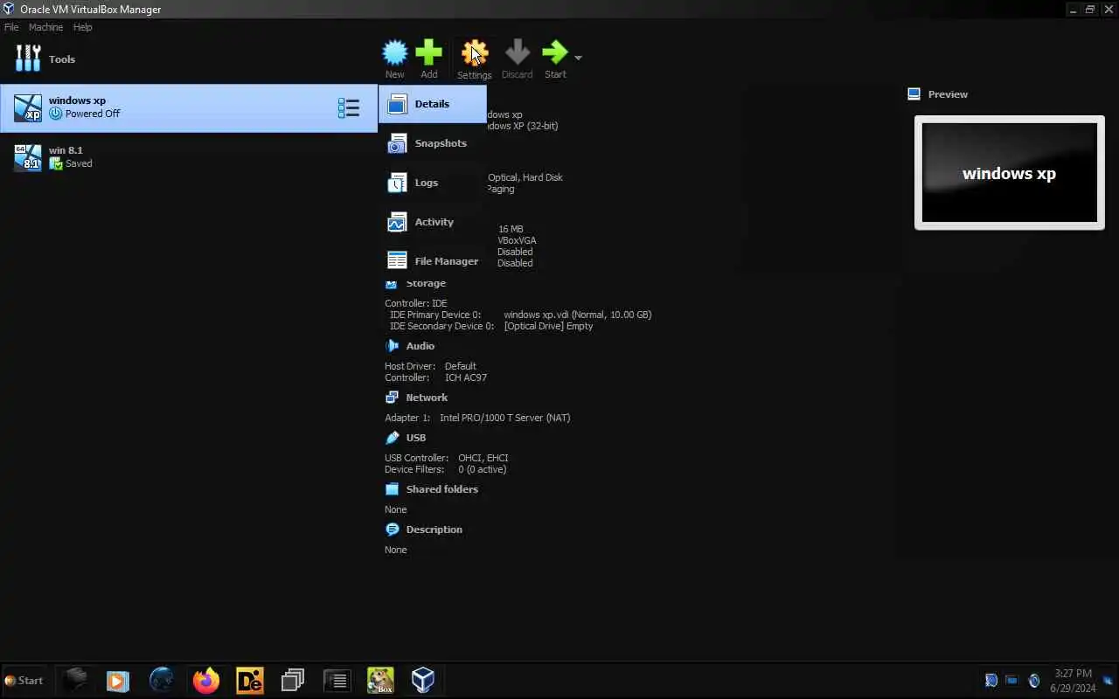Click the Add machine icon

428,53
